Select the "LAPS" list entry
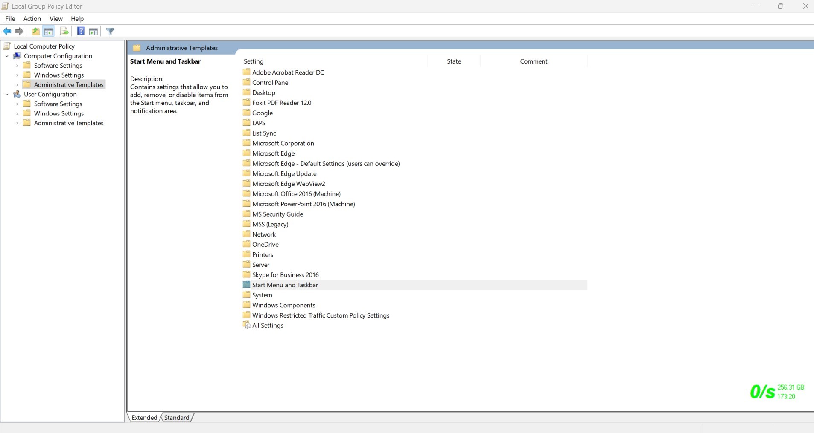The height and width of the screenshot is (433, 814). coord(259,123)
